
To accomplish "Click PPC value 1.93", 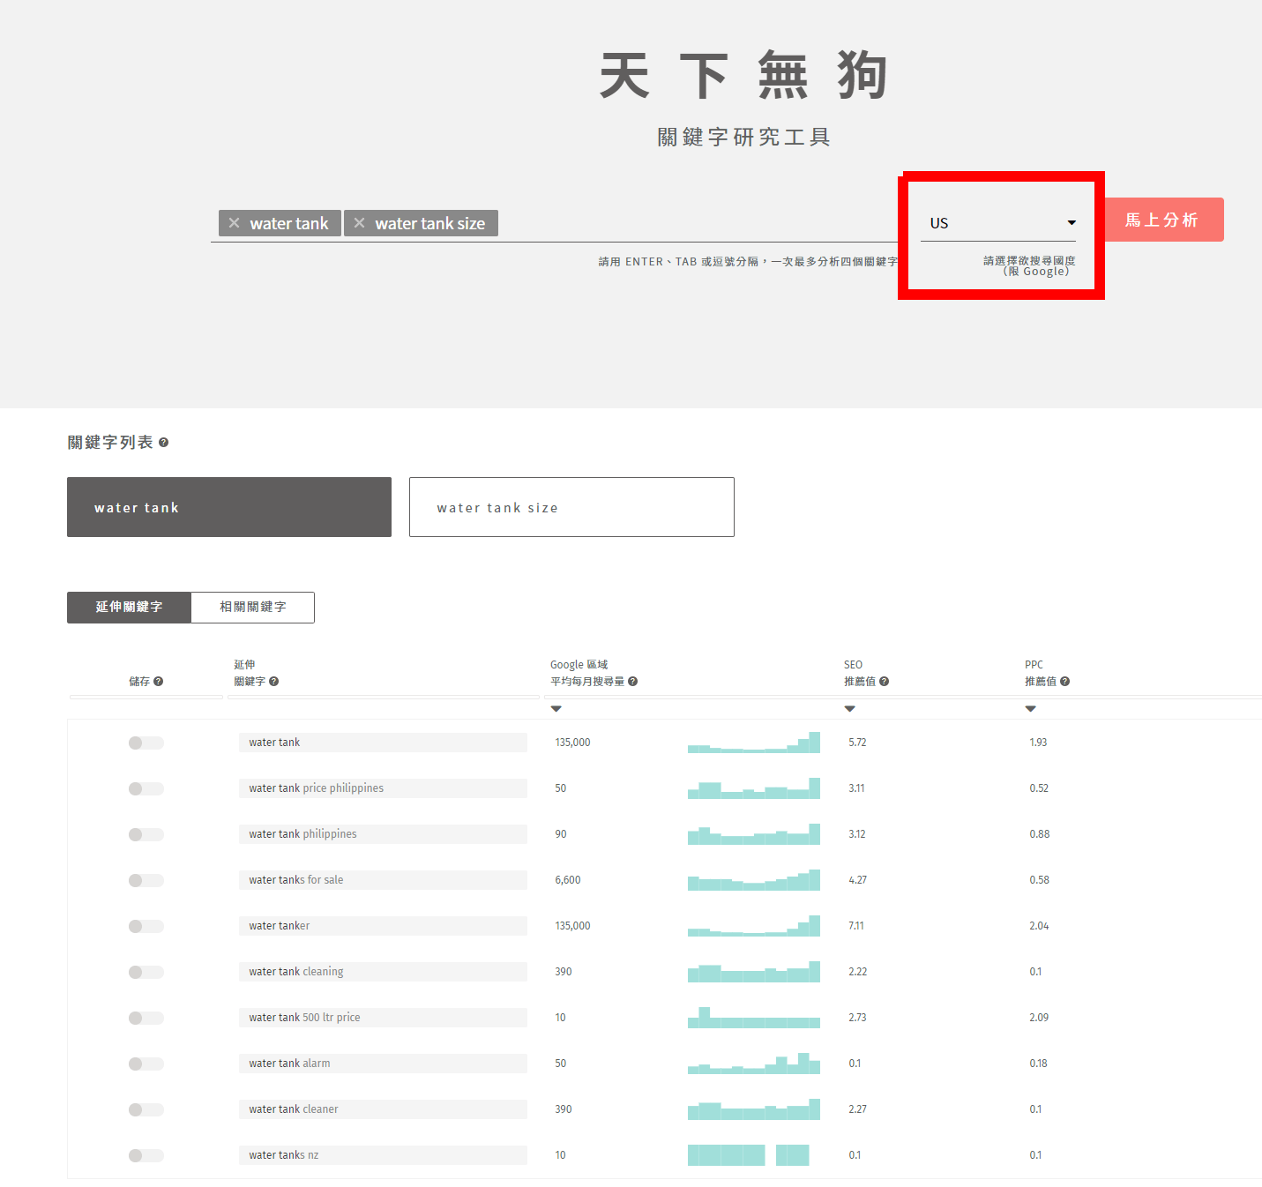I will pyautogui.click(x=1038, y=743).
